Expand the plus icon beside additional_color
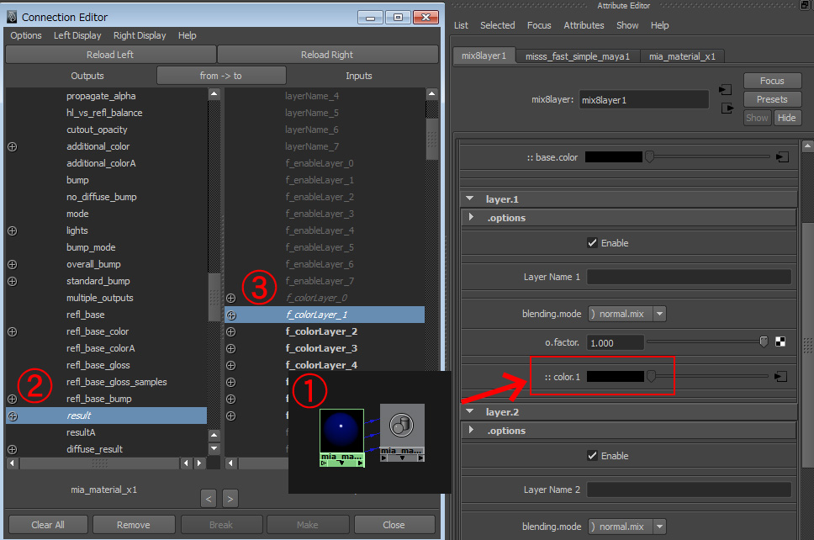Viewport: 814px width, 540px height. [12, 146]
